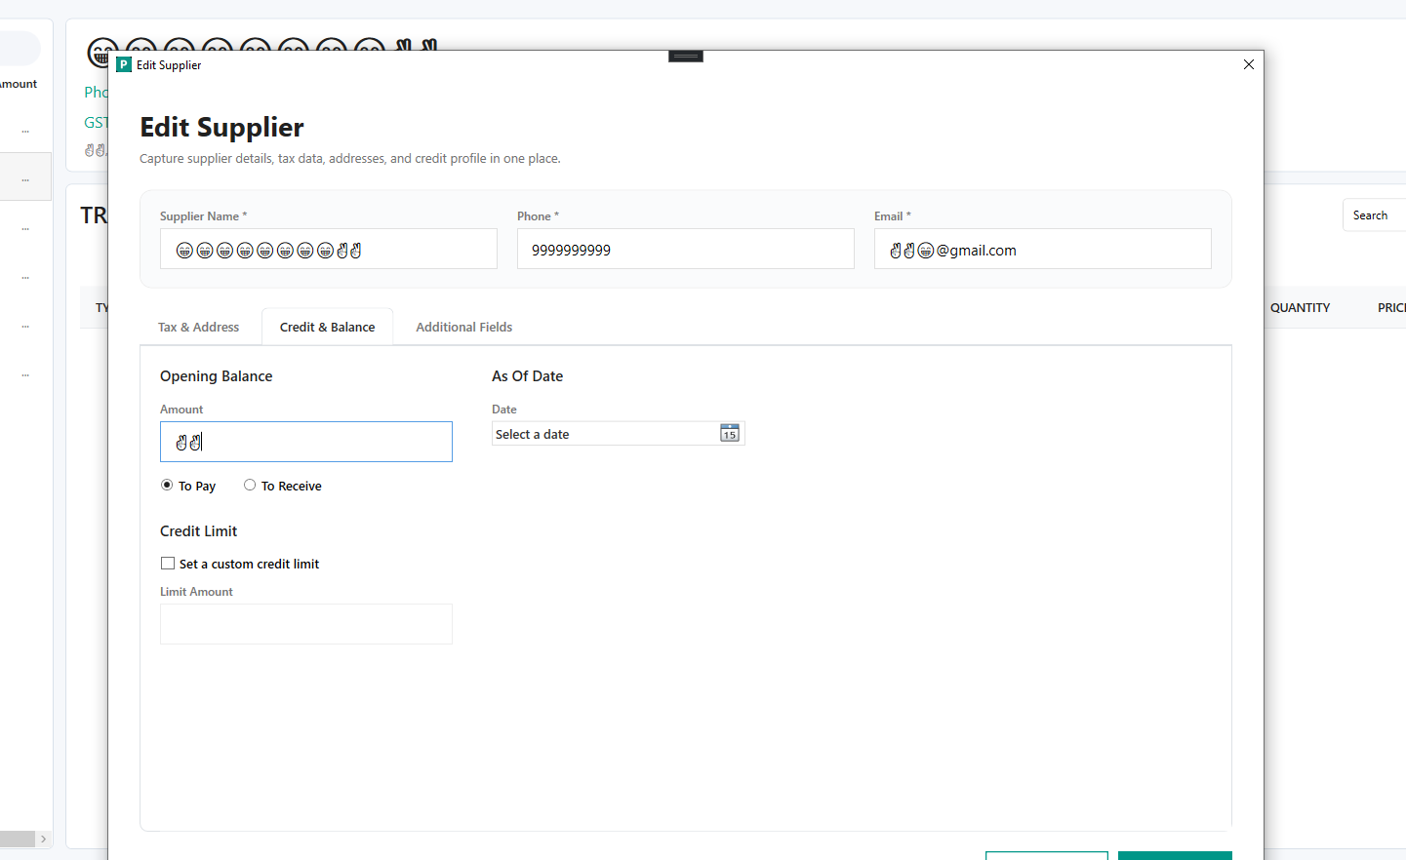Open the Additional Fields tab
Image resolution: width=1406 pixels, height=860 pixels.
(x=463, y=327)
